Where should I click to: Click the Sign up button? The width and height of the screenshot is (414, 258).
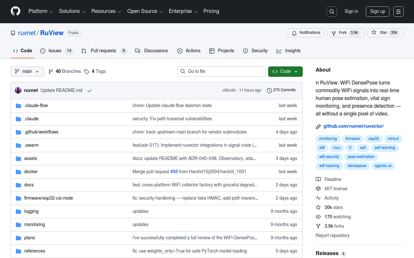377,12
